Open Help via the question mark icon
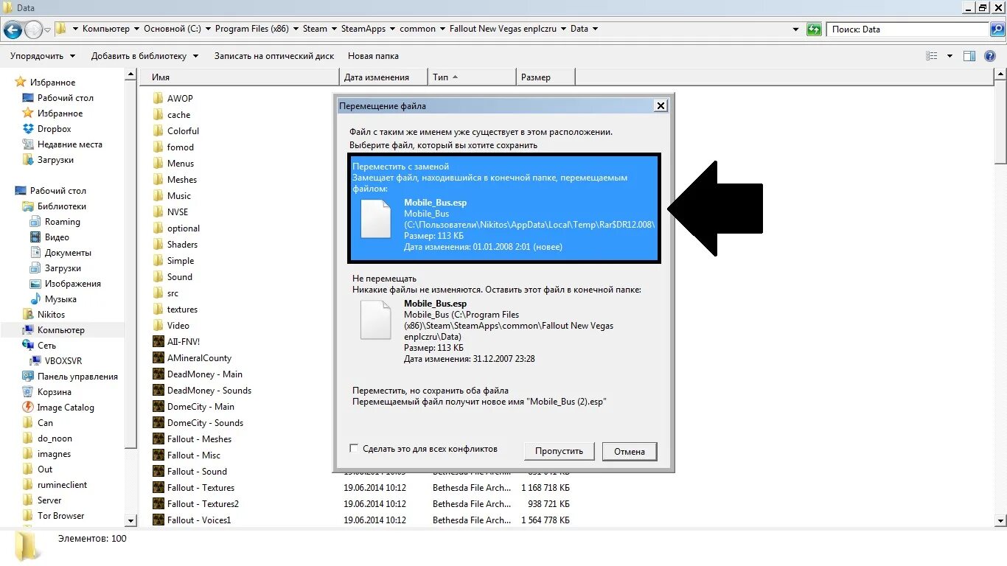Viewport: 1007px width, 566px height. pyautogui.click(x=990, y=55)
